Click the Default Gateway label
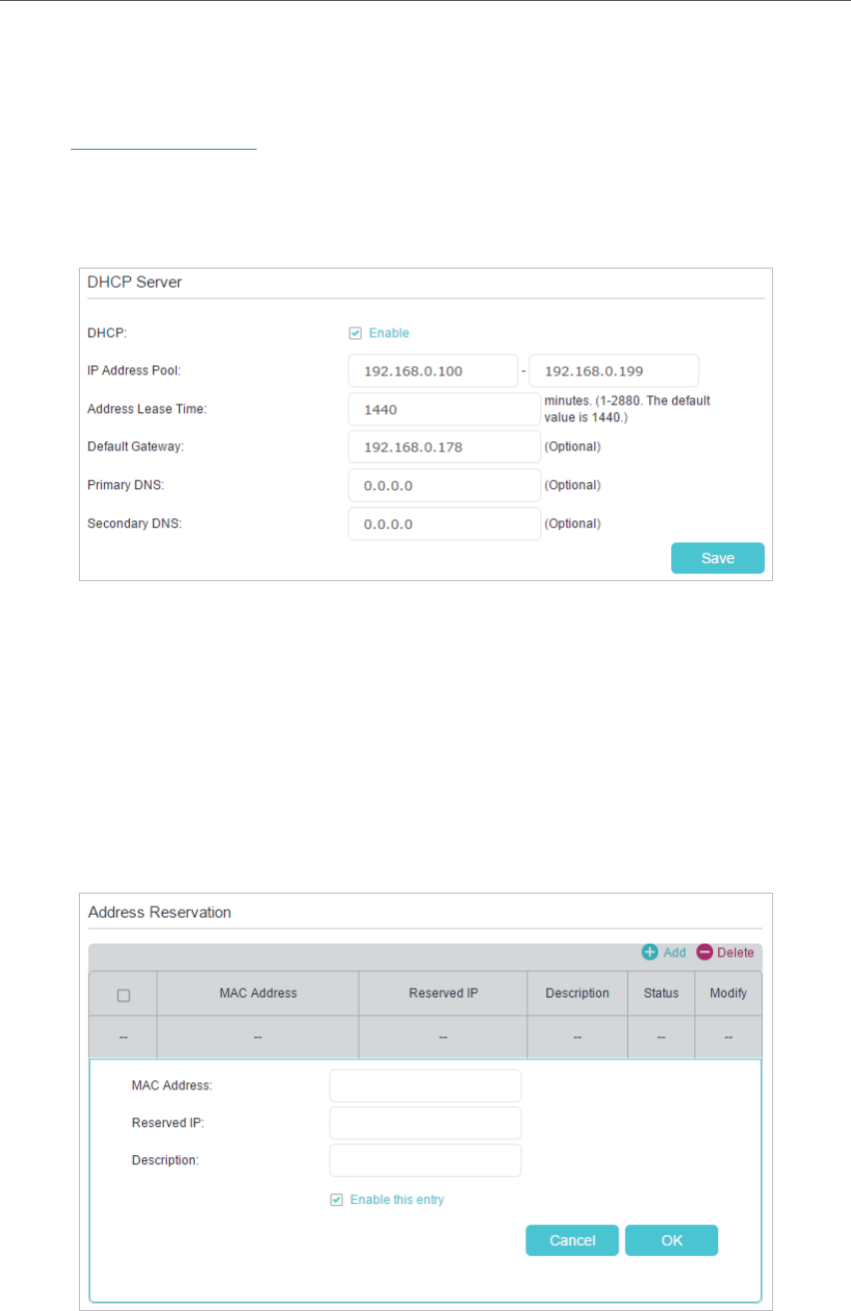Image resolution: width=851 pixels, height=1311 pixels. point(136,447)
